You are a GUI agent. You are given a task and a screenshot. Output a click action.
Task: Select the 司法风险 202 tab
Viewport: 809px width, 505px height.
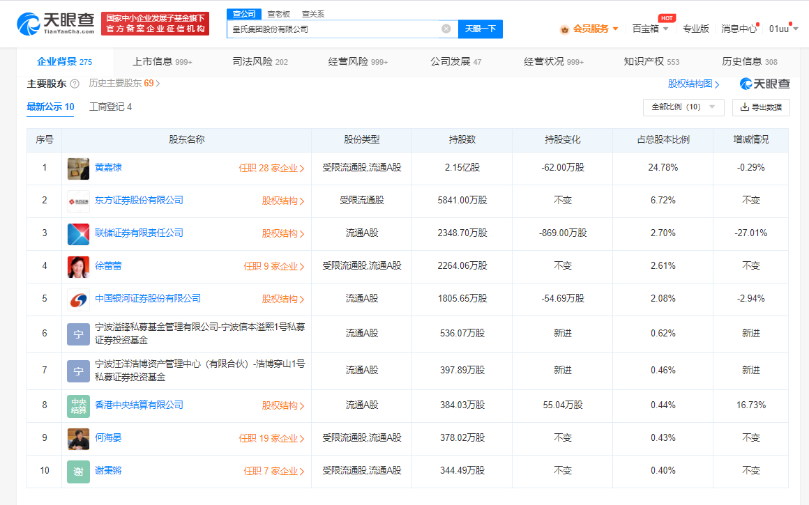click(260, 62)
